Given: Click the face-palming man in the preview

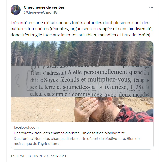Looking at the screenshot, I should 101,109.
